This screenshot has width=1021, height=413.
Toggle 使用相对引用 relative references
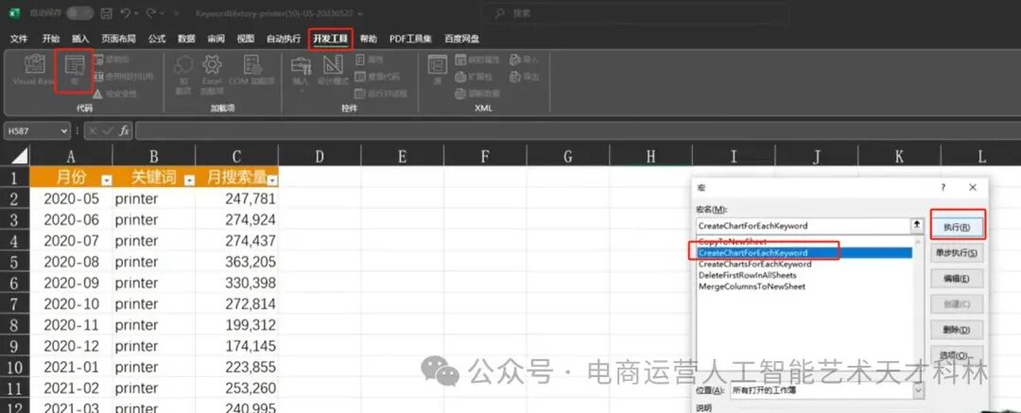[x=122, y=77]
